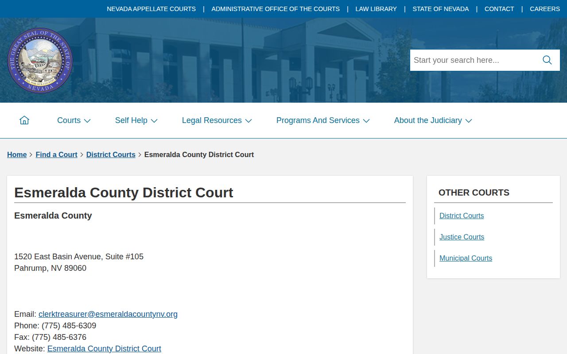Click the address line 1520 East Basin Avenue
Viewport: 567px width, 354px height.
(x=79, y=257)
